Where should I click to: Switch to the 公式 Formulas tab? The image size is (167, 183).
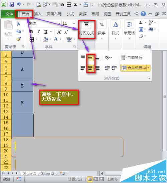tap(70, 14)
